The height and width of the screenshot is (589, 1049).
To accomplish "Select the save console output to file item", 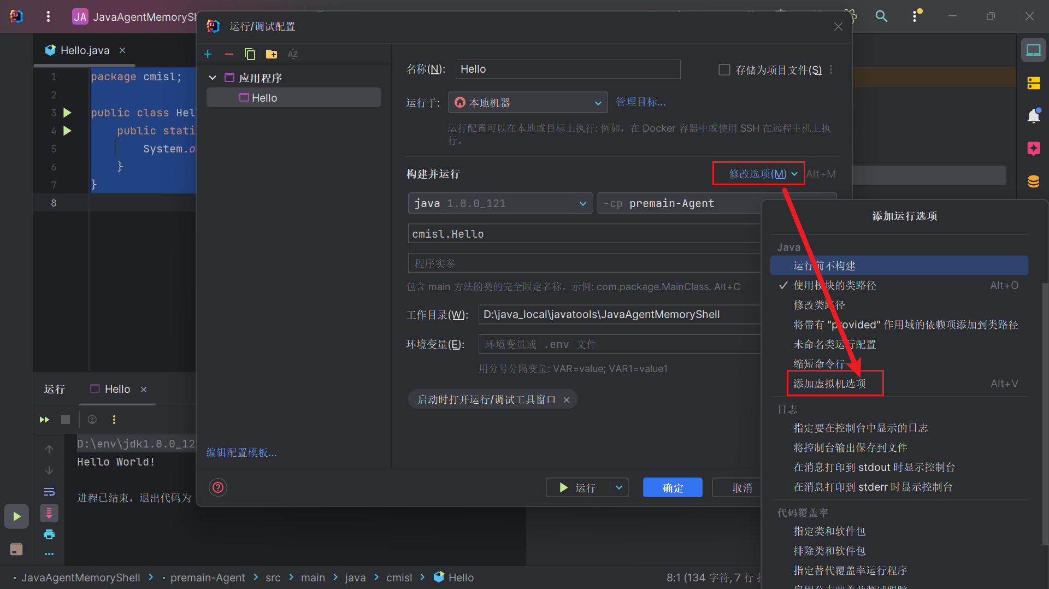I will pos(899,447).
